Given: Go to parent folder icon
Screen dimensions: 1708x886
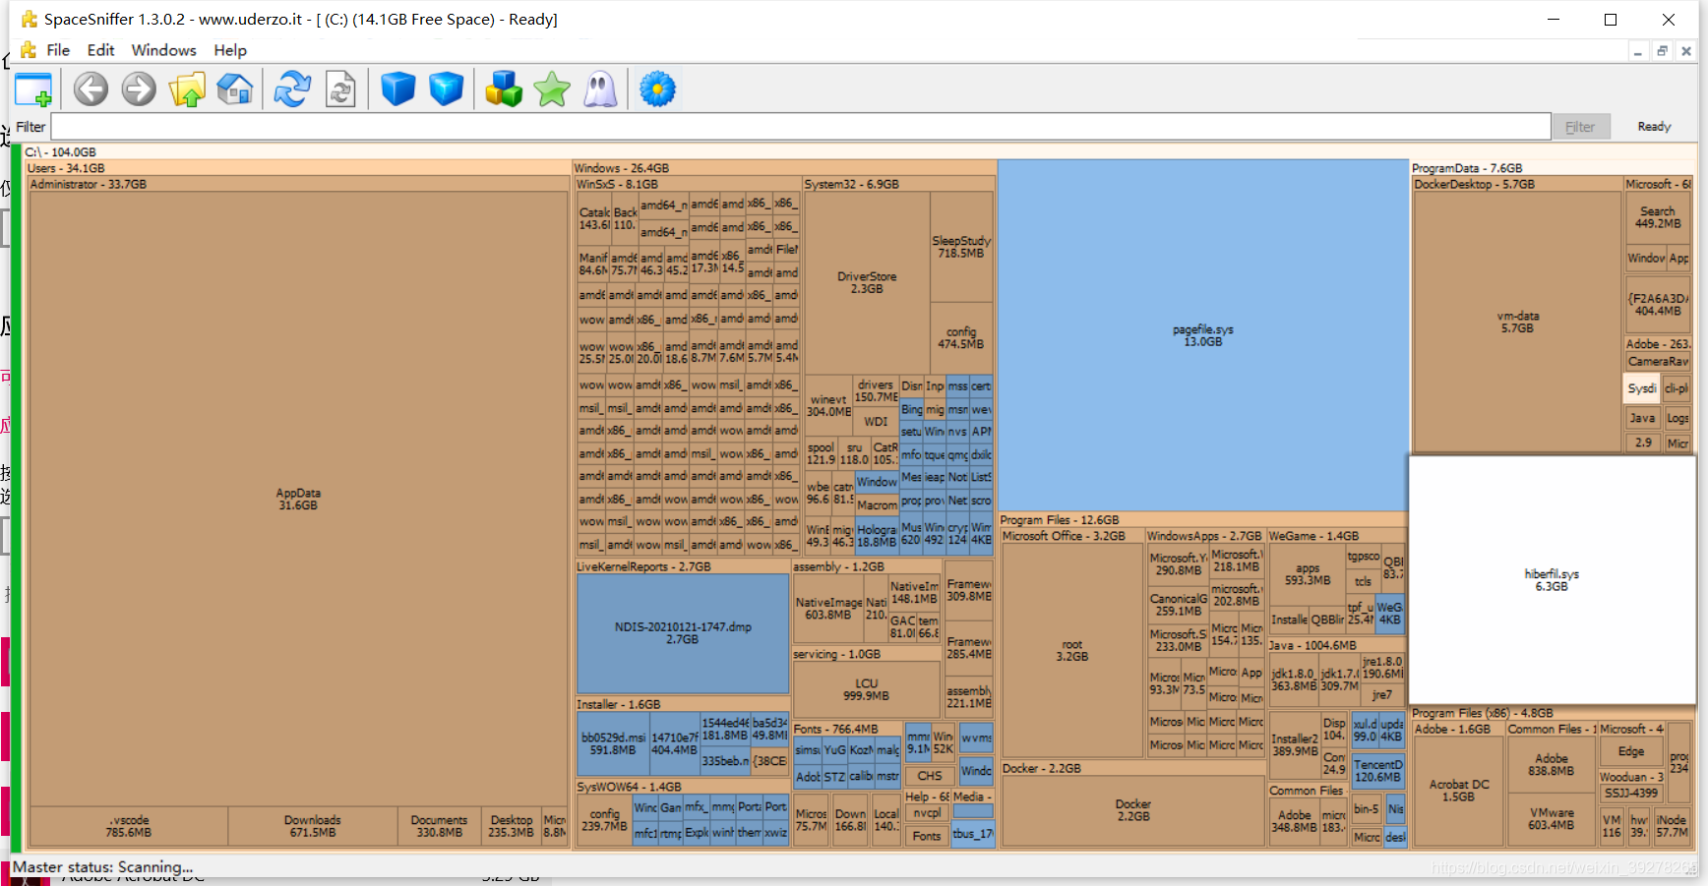Looking at the screenshot, I should coord(187,89).
